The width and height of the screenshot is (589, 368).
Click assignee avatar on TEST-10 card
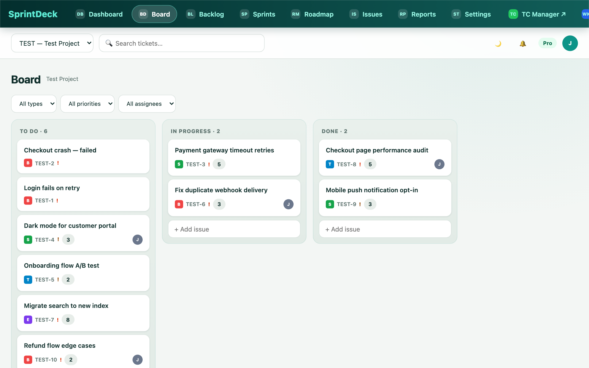(137, 360)
